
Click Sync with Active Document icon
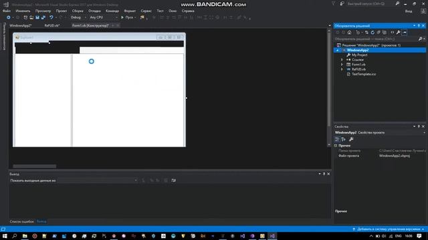366,33
